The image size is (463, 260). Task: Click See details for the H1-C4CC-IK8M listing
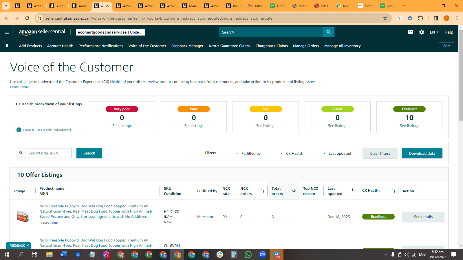tap(423, 217)
